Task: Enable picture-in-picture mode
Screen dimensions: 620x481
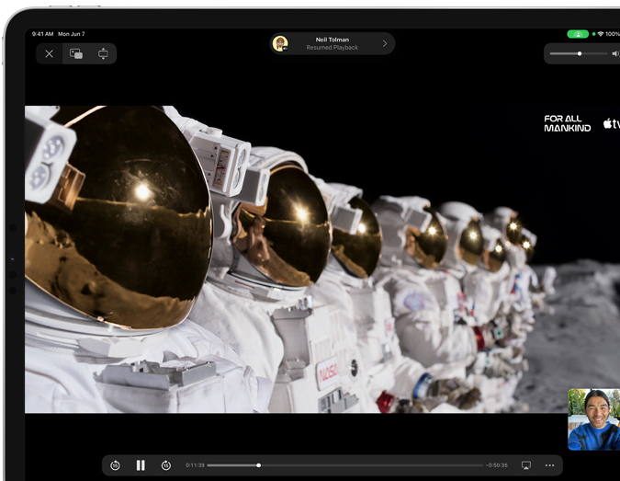Action: [76, 54]
